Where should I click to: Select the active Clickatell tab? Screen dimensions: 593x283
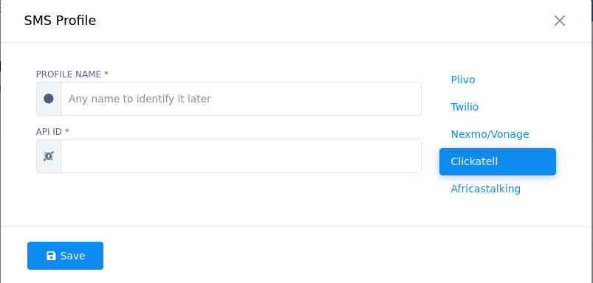pos(498,161)
